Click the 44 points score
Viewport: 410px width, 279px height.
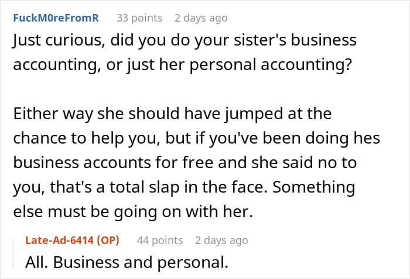tap(159, 240)
